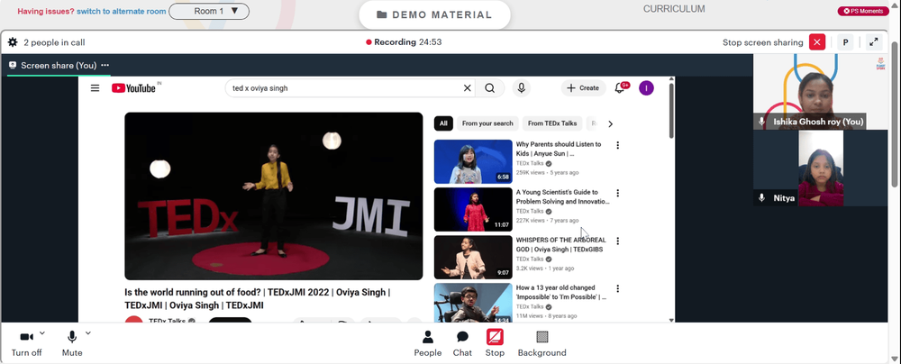Open options menu for 13 year old video
Viewport: 901px width, 364px height.
click(618, 288)
